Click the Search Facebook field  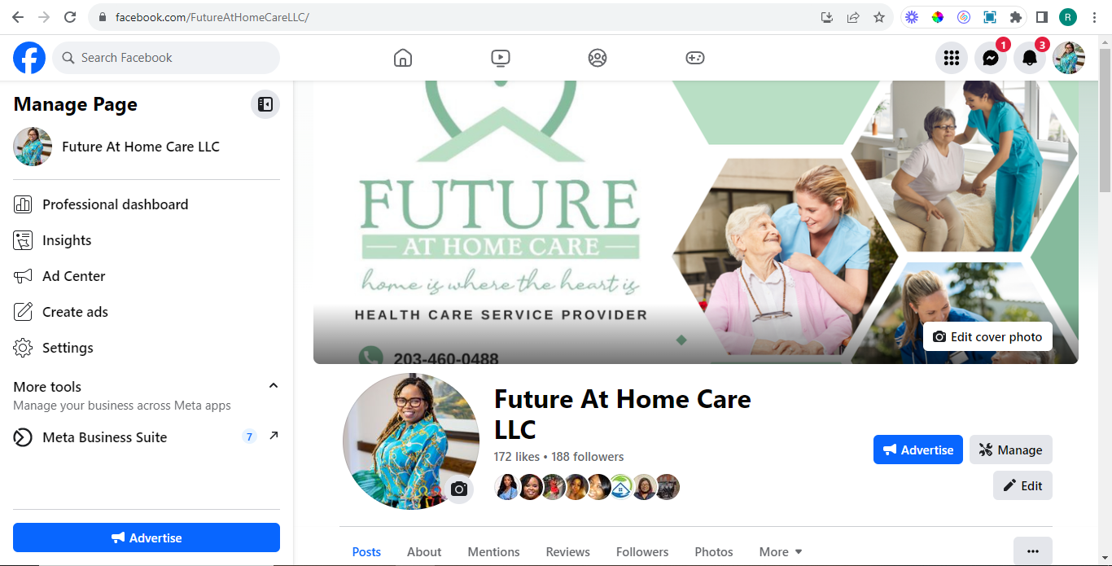tap(166, 58)
